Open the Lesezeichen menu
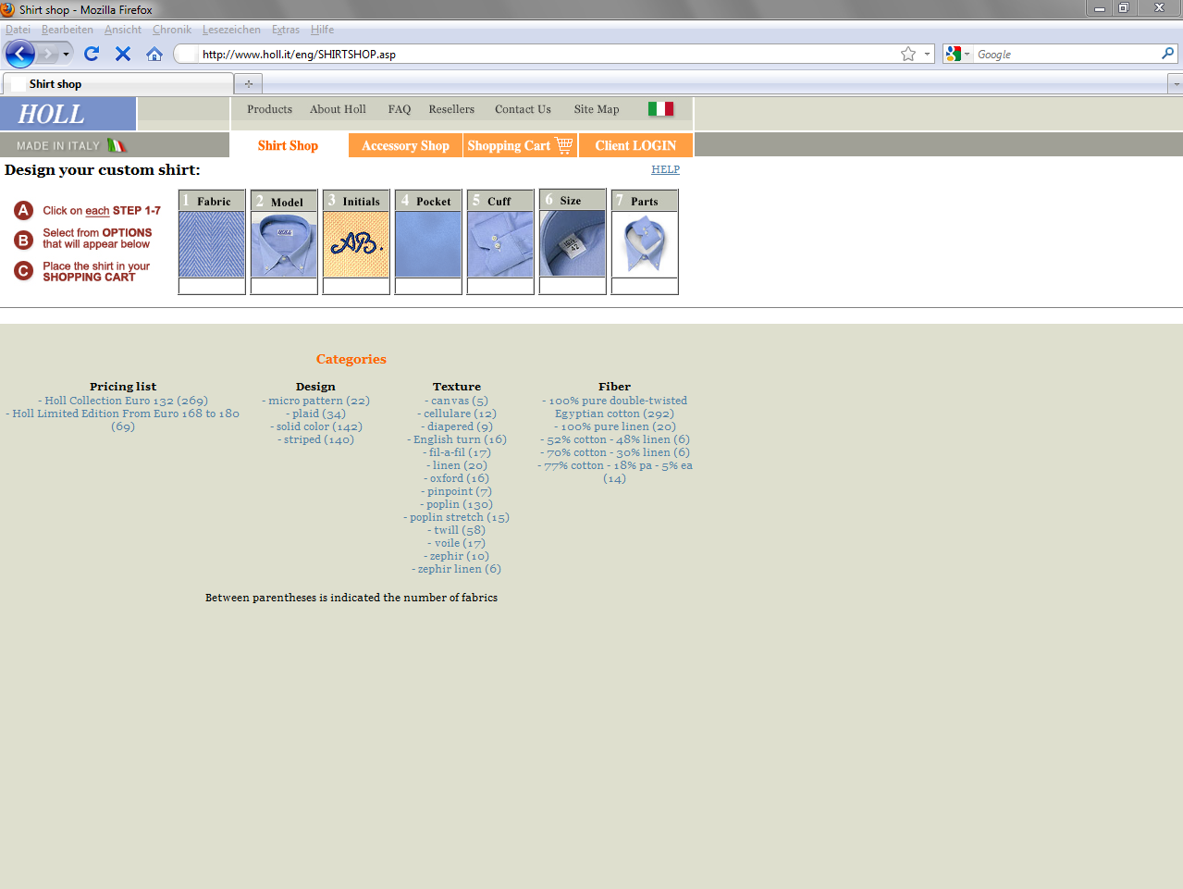 pos(231,30)
